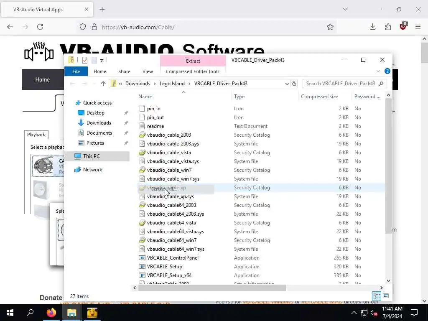Click File Explorer icon on taskbar
Screen dimensions: 428x321
point(71,313)
